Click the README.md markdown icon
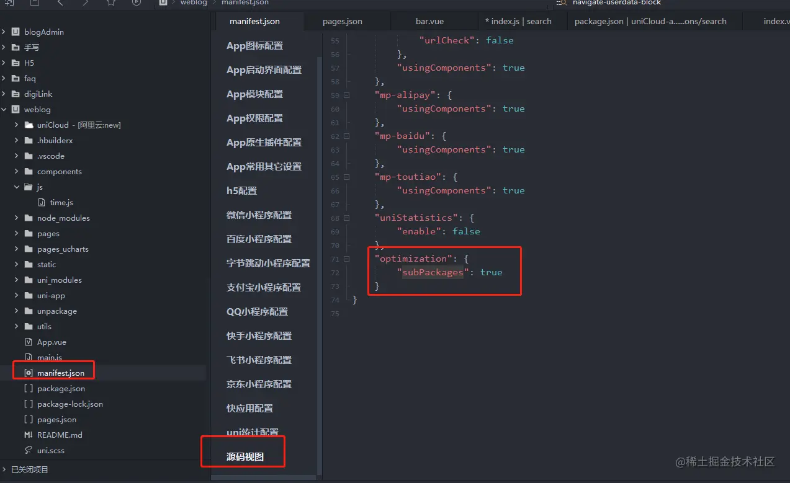The width and height of the screenshot is (790, 483). 29,435
